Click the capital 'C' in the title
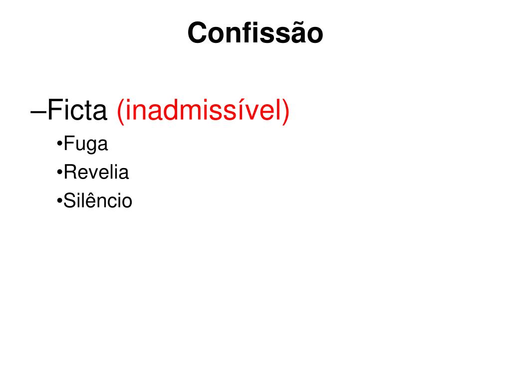Screen dimensions: 511x383 198,33
